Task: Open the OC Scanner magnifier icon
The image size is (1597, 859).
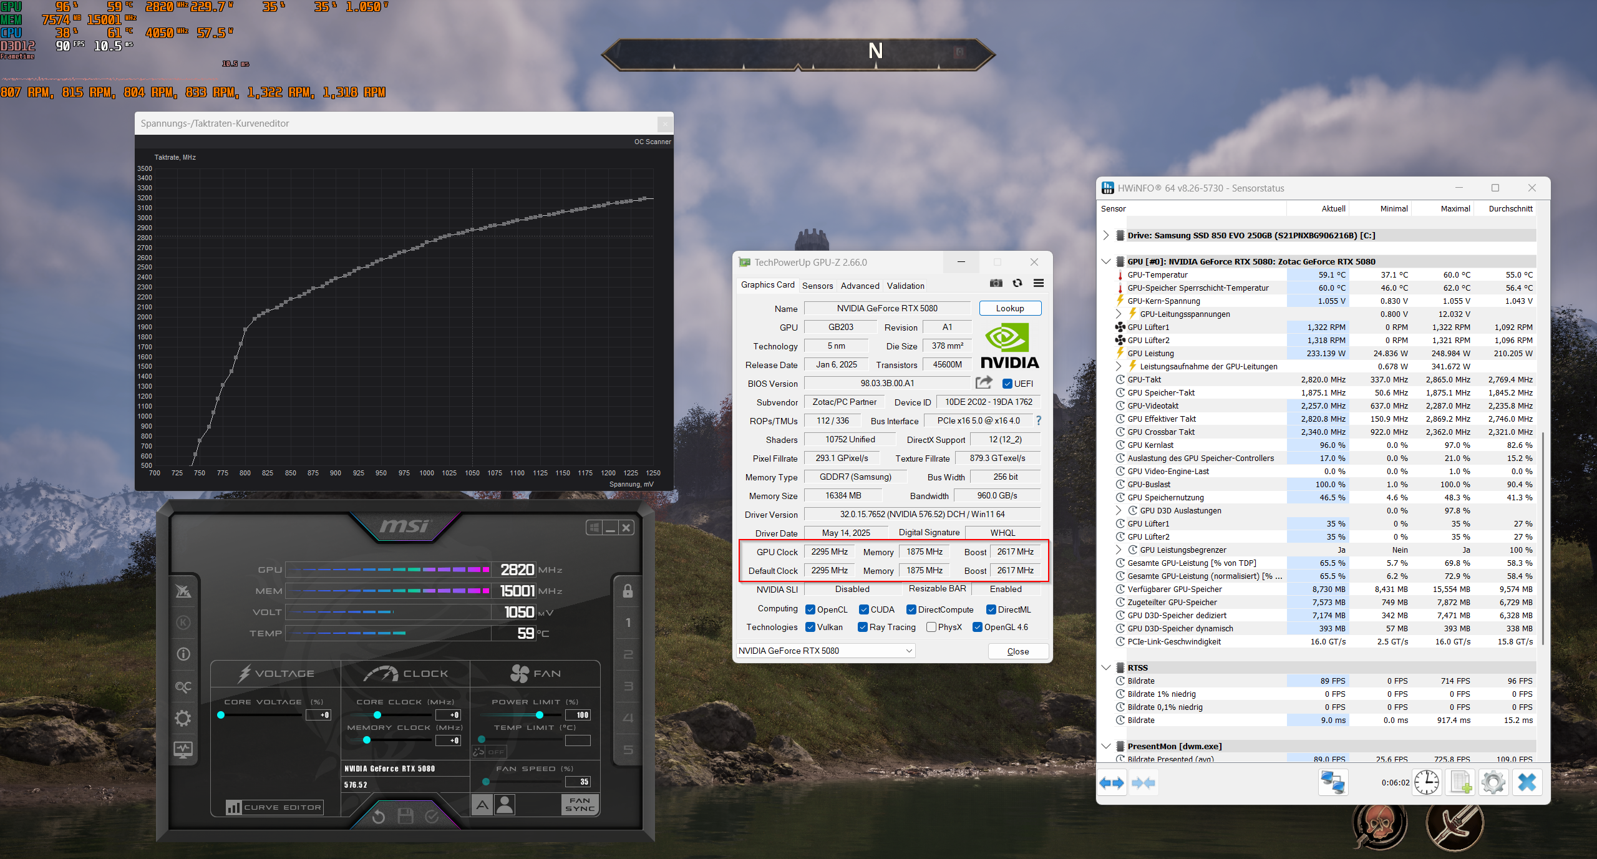Action: (183, 686)
